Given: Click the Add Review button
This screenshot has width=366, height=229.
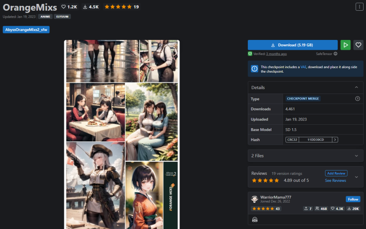Looking at the screenshot, I should point(336,173).
